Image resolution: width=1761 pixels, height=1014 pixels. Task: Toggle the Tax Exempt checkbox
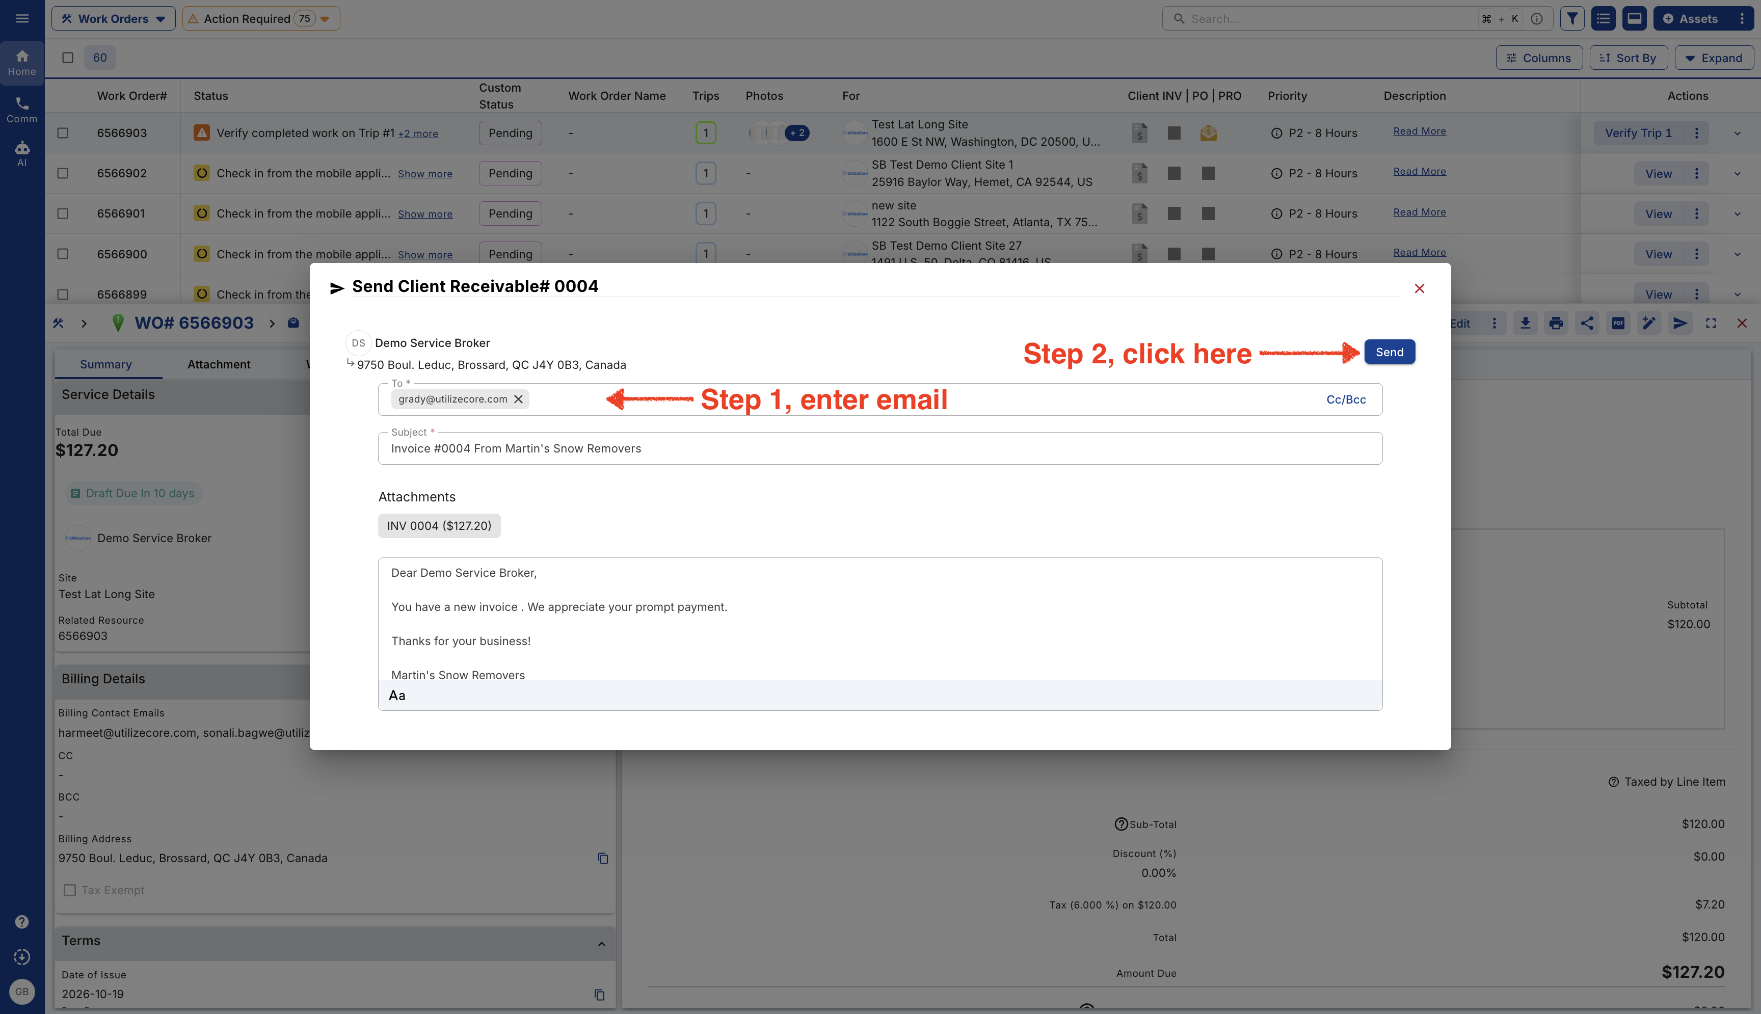(70, 890)
